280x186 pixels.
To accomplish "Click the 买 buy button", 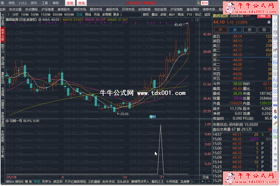I will point(220,30).
